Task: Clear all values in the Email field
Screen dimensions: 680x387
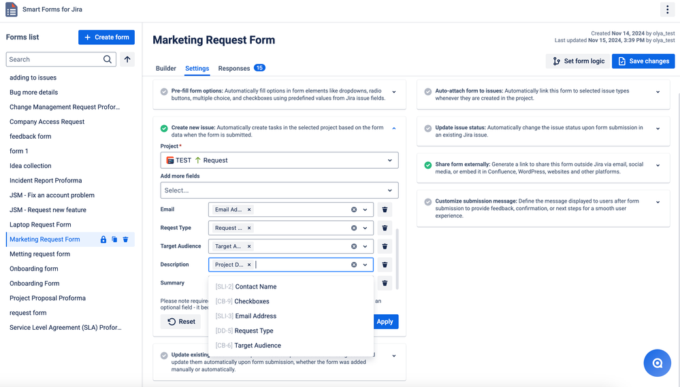Action: click(354, 209)
